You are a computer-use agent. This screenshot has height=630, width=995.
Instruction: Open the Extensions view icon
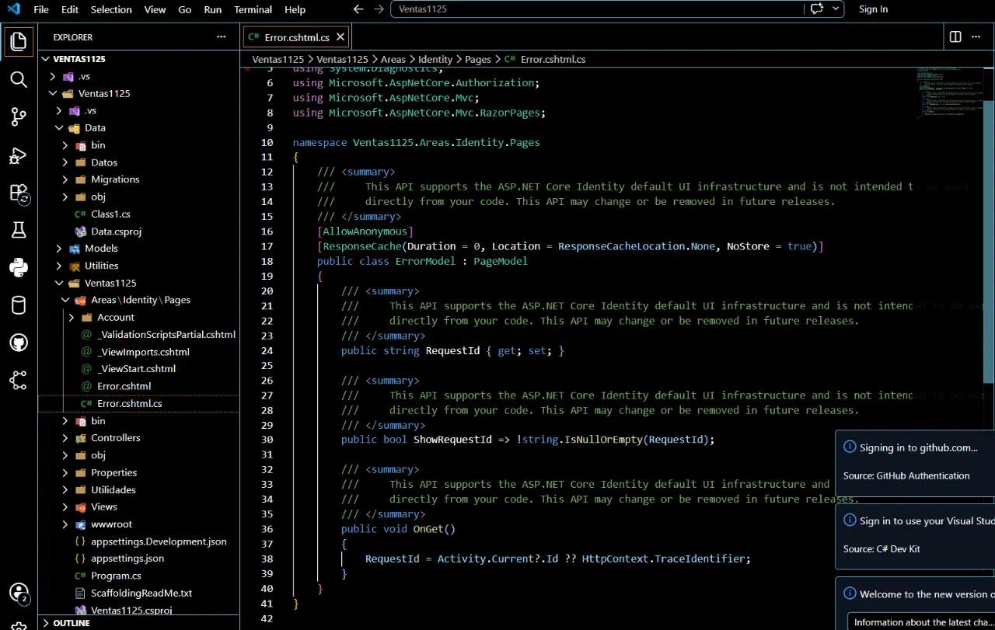(19, 193)
